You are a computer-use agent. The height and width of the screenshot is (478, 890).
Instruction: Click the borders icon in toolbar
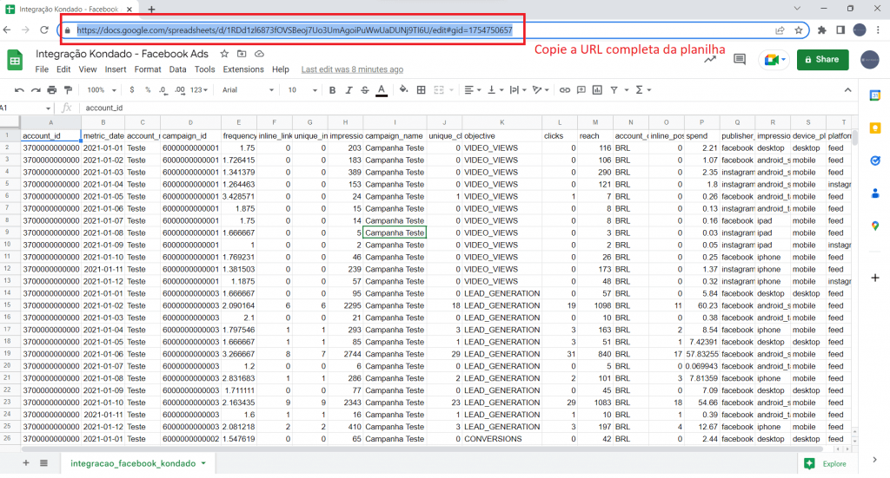click(422, 89)
